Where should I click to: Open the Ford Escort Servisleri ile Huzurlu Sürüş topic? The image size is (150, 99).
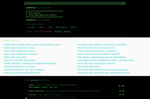click(96, 48)
